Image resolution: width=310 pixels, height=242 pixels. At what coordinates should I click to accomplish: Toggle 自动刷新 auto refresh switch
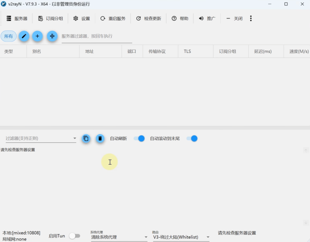click(139, 138)
